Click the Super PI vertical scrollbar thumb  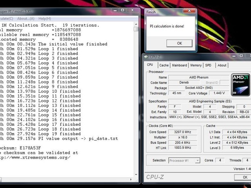click(136, 29)
